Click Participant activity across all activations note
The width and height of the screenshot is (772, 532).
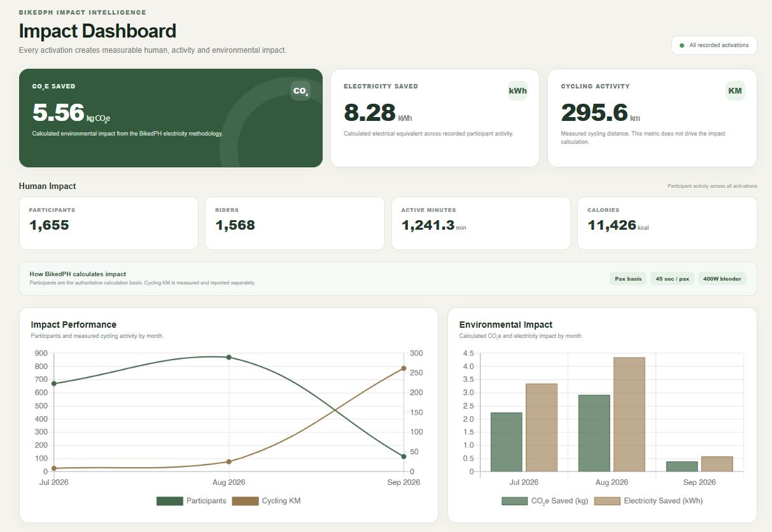pos(712,186)
